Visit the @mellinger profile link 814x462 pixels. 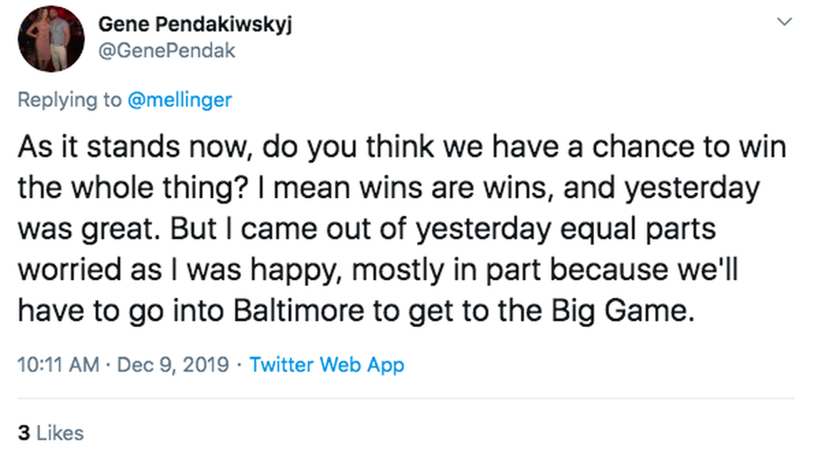pos(179,100)
